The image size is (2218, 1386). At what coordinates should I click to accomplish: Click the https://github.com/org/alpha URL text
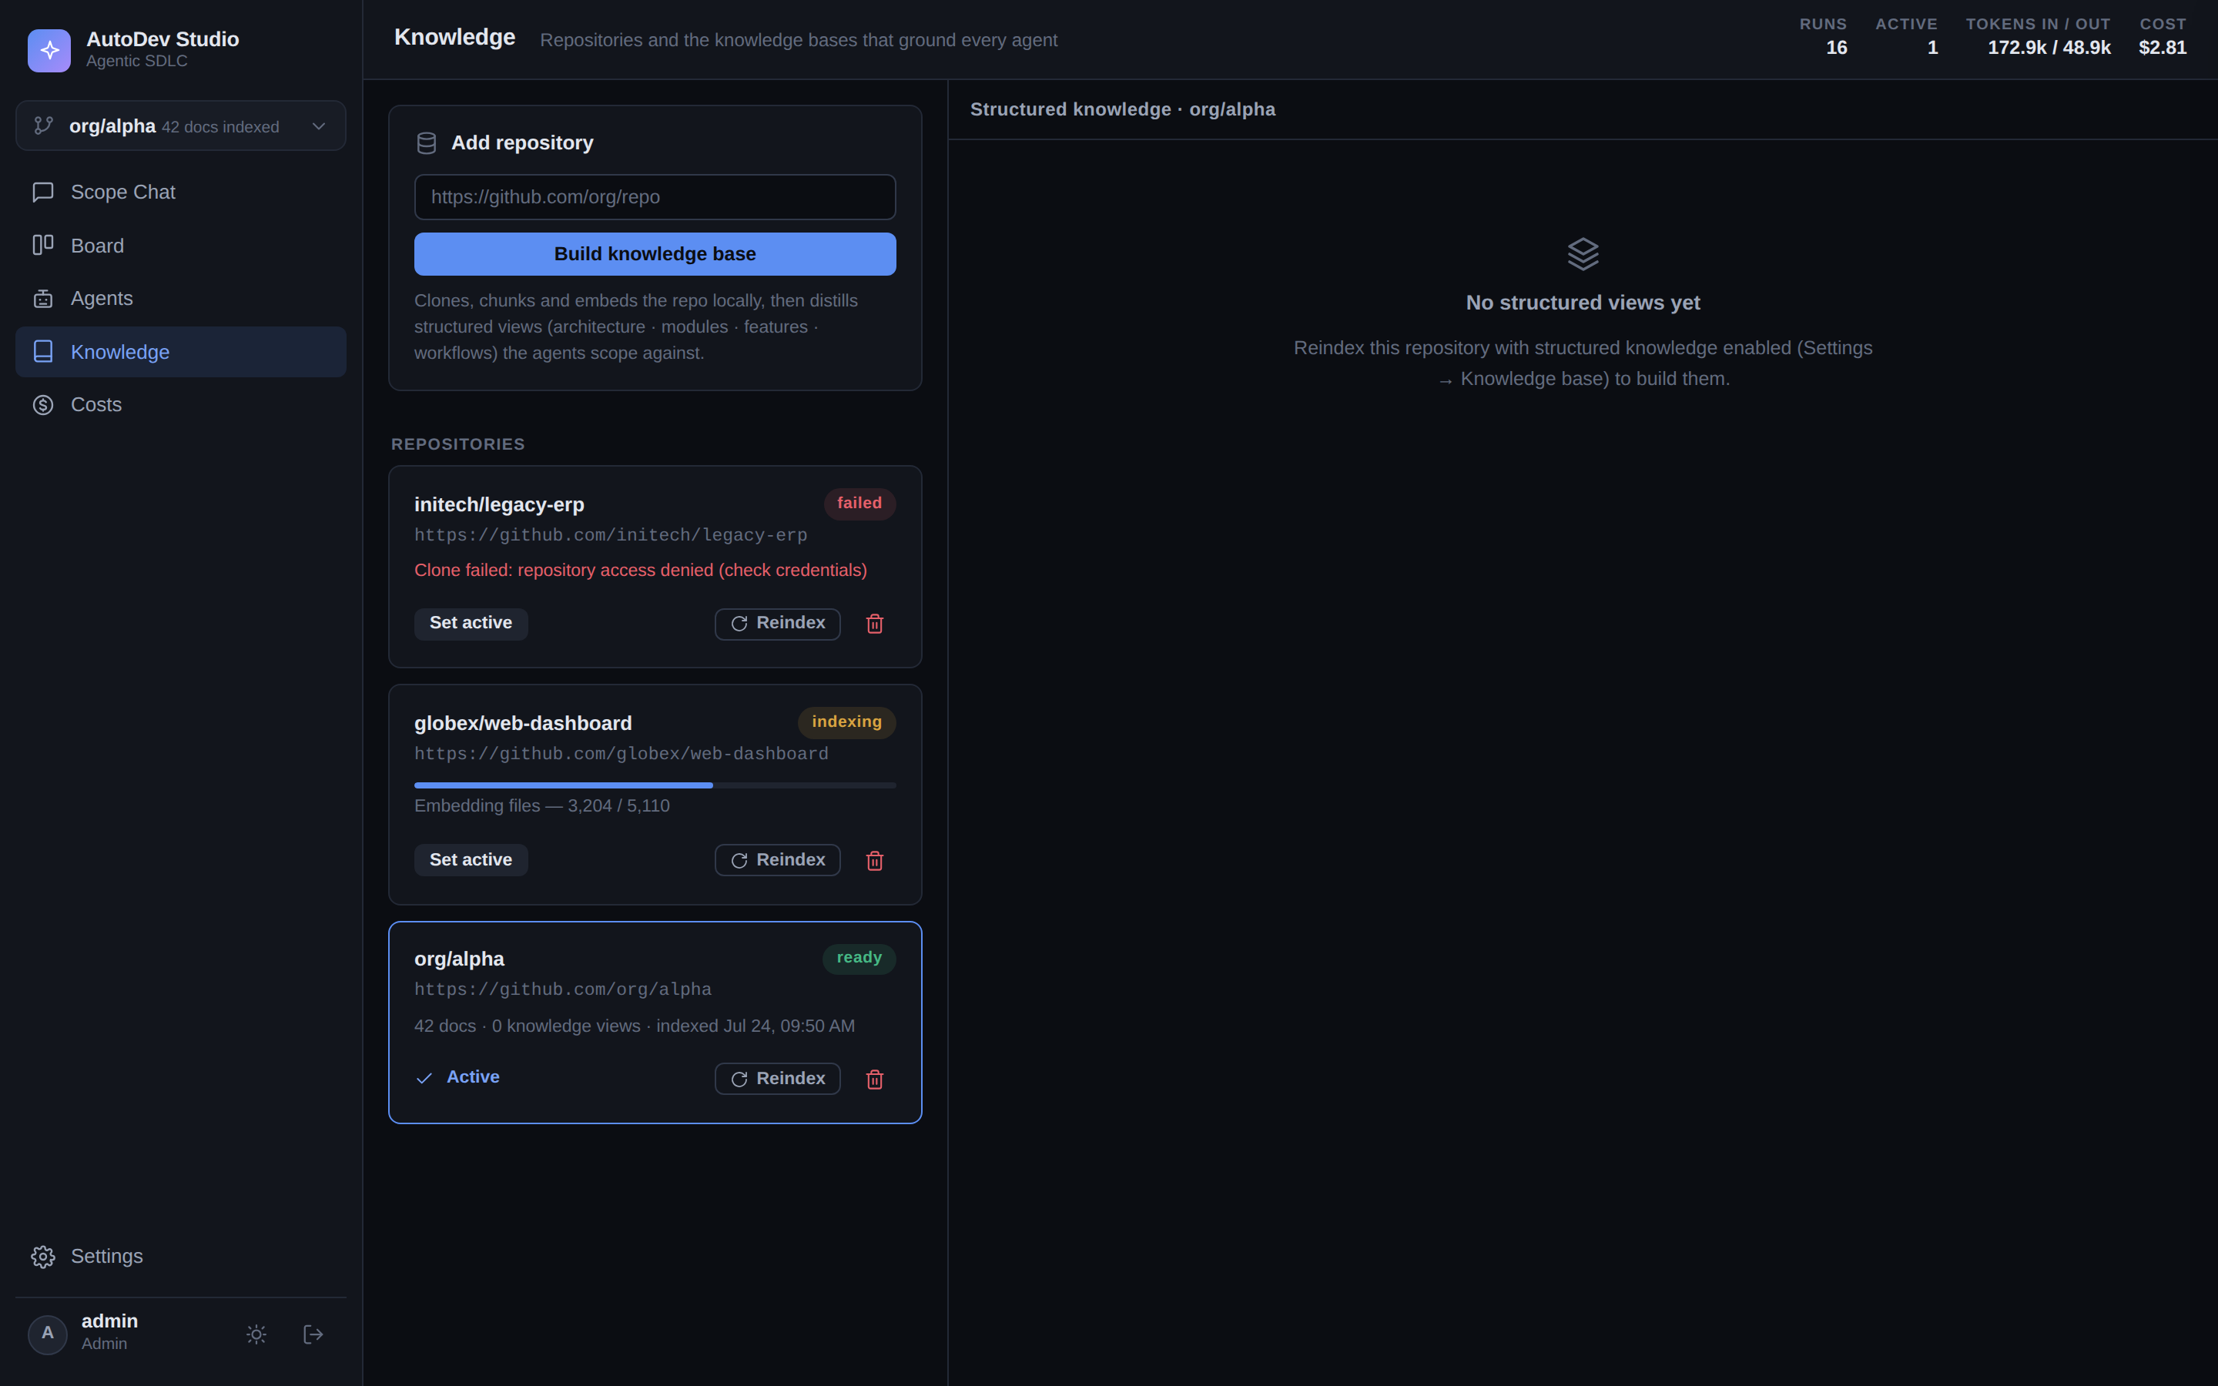[x=563, y=989]
